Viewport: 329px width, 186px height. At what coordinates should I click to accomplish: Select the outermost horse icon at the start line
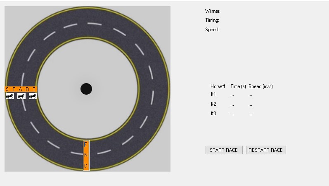point(10,96)
